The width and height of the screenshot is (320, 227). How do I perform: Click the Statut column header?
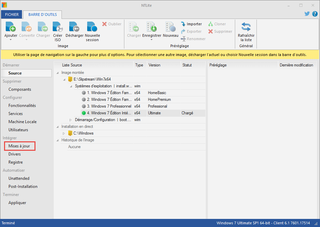point(193,65)
